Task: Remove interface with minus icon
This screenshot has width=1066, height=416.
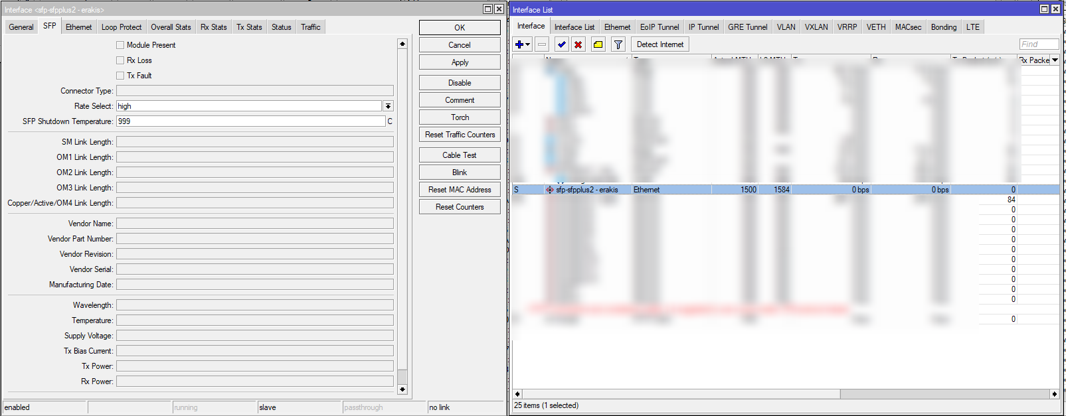Action: [542, 44]
